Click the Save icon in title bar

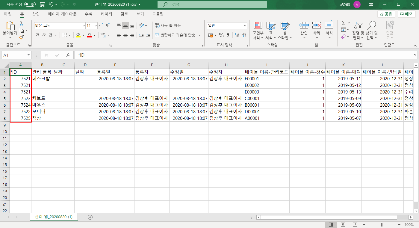43,4
